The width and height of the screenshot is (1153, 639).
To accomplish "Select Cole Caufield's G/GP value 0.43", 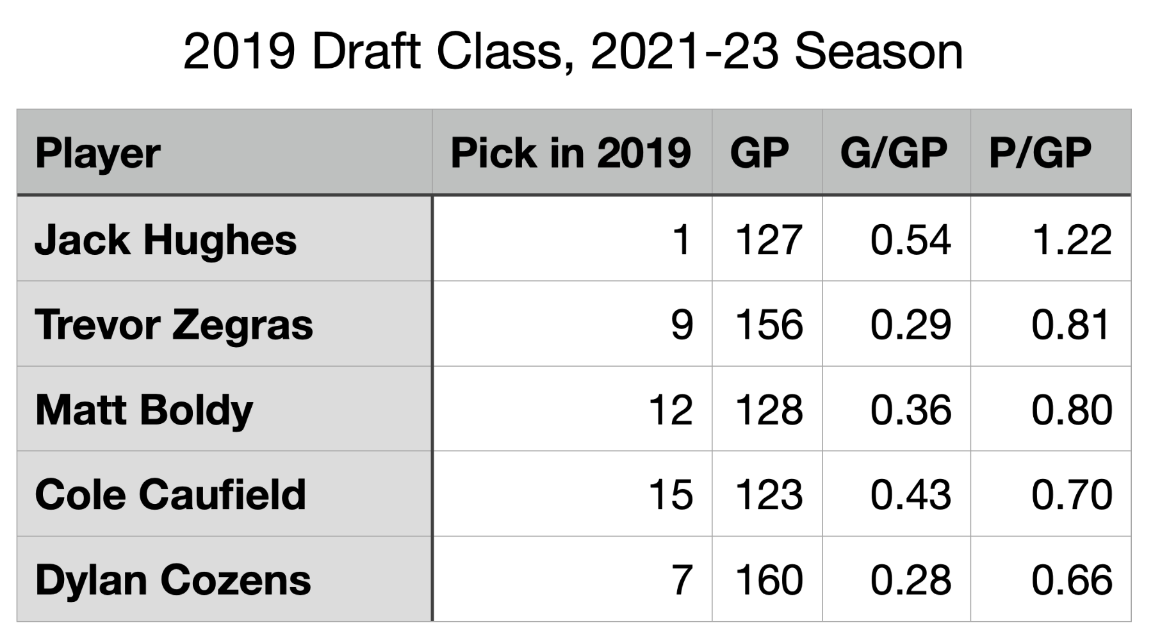I will click(x=910, y=495).
